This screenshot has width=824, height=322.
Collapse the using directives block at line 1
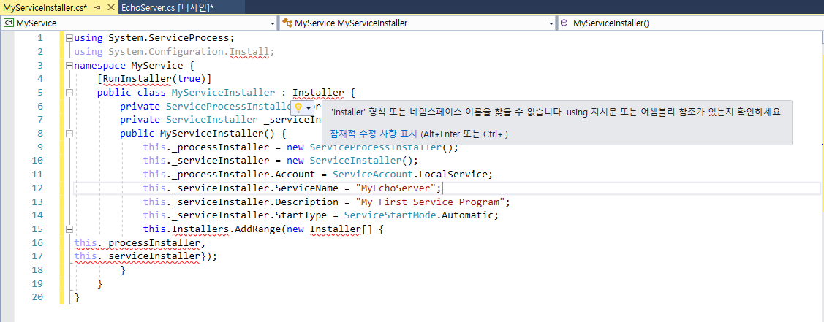tap(69, 38)
